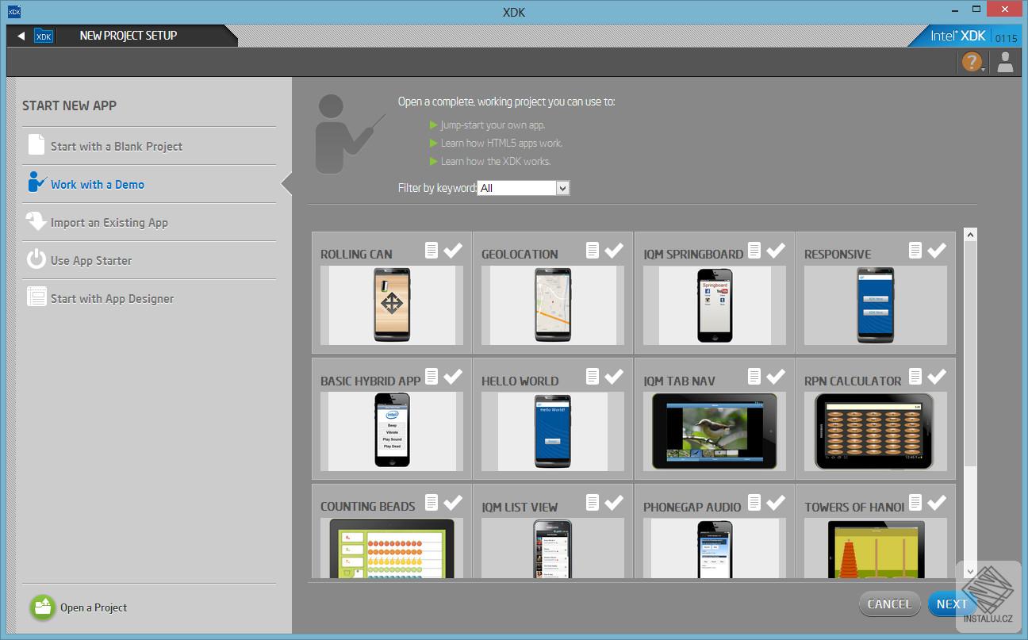Open the Geolocation document icon

pos(593,250)
